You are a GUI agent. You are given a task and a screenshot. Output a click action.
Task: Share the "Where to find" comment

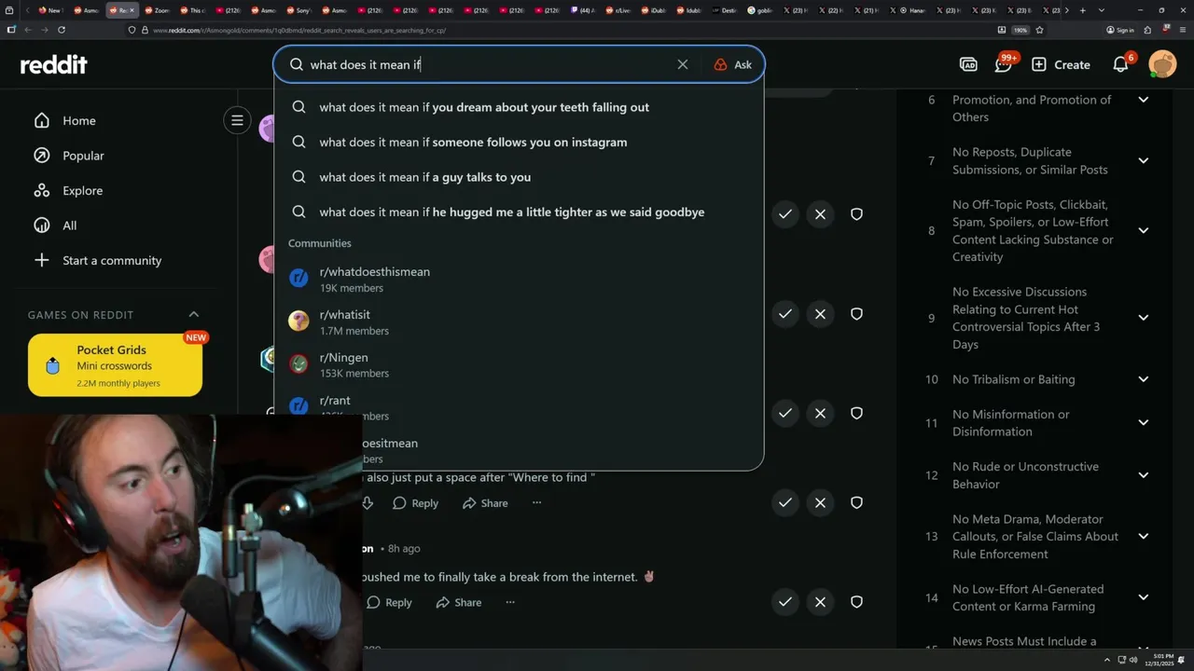[x=484, y=503]
